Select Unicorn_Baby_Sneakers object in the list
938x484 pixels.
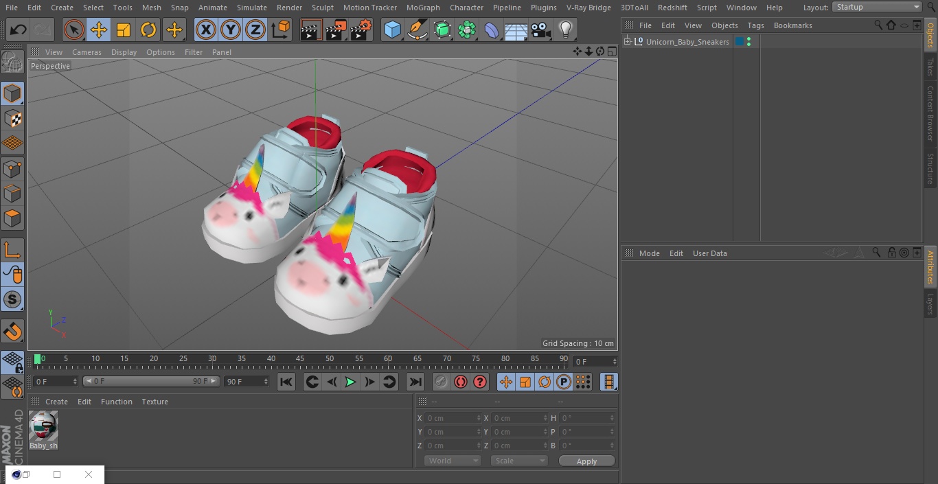(687, 42)
